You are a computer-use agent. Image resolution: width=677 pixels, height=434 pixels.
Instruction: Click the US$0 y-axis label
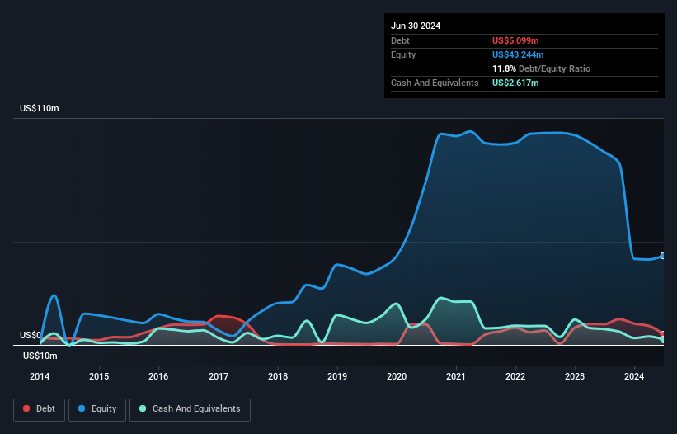31,336
